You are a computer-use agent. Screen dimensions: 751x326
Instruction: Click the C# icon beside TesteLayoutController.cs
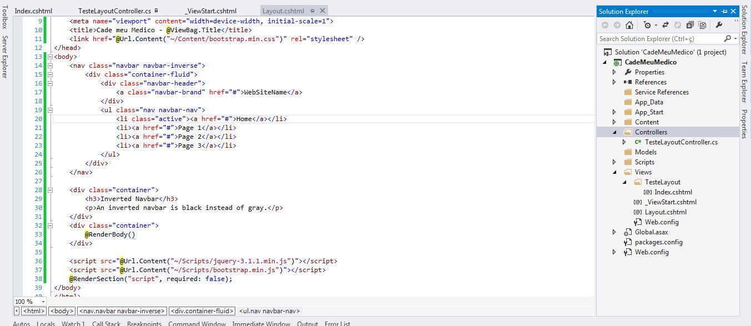[638, 142]
